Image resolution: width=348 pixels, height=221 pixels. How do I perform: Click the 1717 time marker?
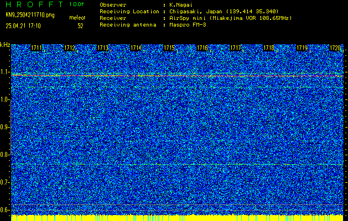pyautogui.click(x=236, y=48)
